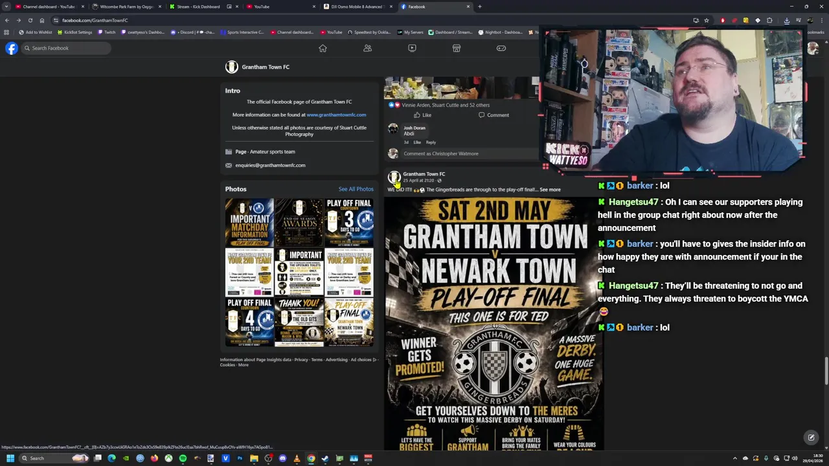This screenshot has width=829, height=466.
Task: Open Steam from the taskbar
Action: pyautogui.click(x=325, y=458)
